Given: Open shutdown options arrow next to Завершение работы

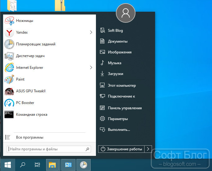Looking at the screenshot, I should click(148, 149).
